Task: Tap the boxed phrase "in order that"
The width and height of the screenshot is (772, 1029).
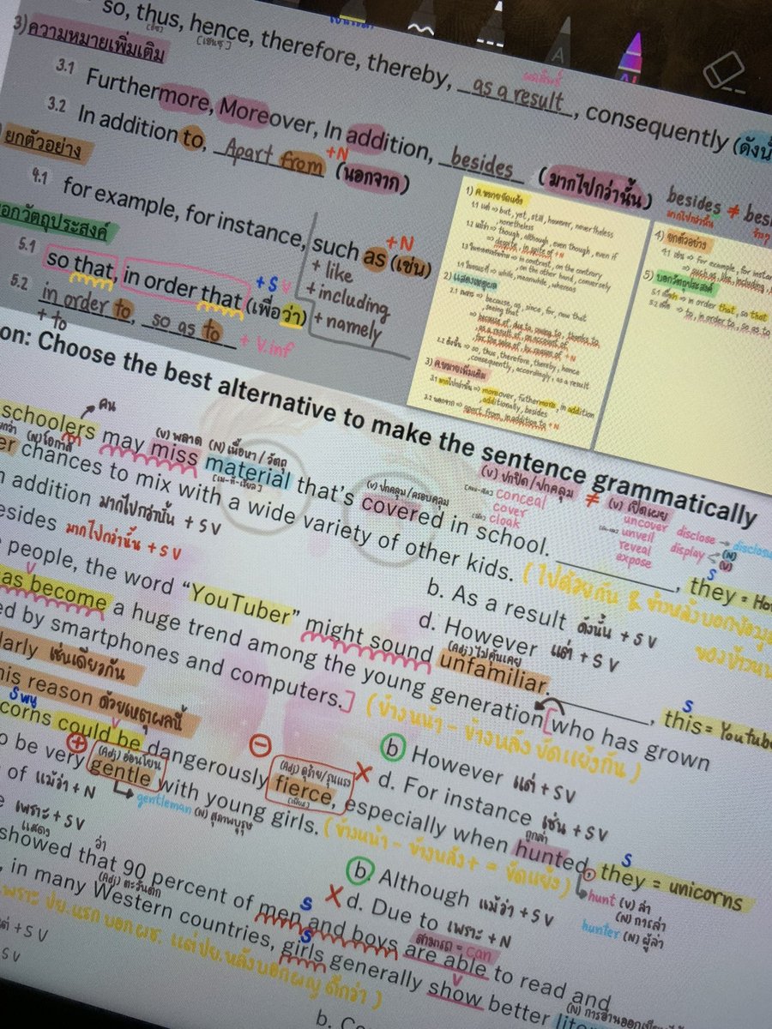Action: 184,288
